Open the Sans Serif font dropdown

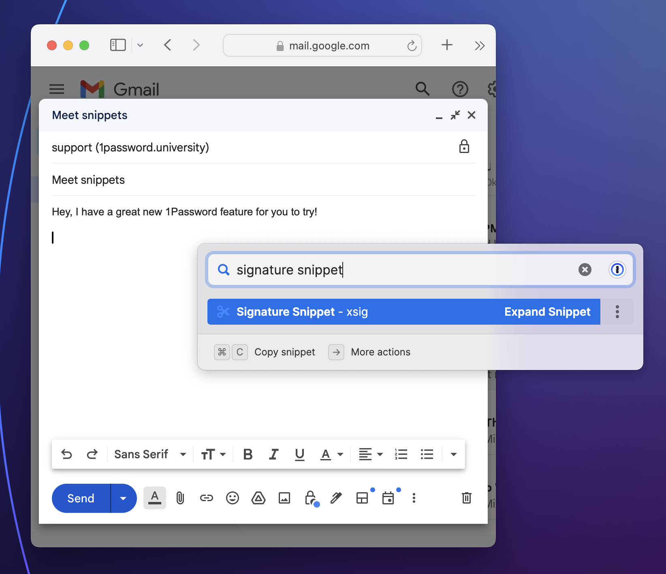pyautogui.click(x=150, y=454)
